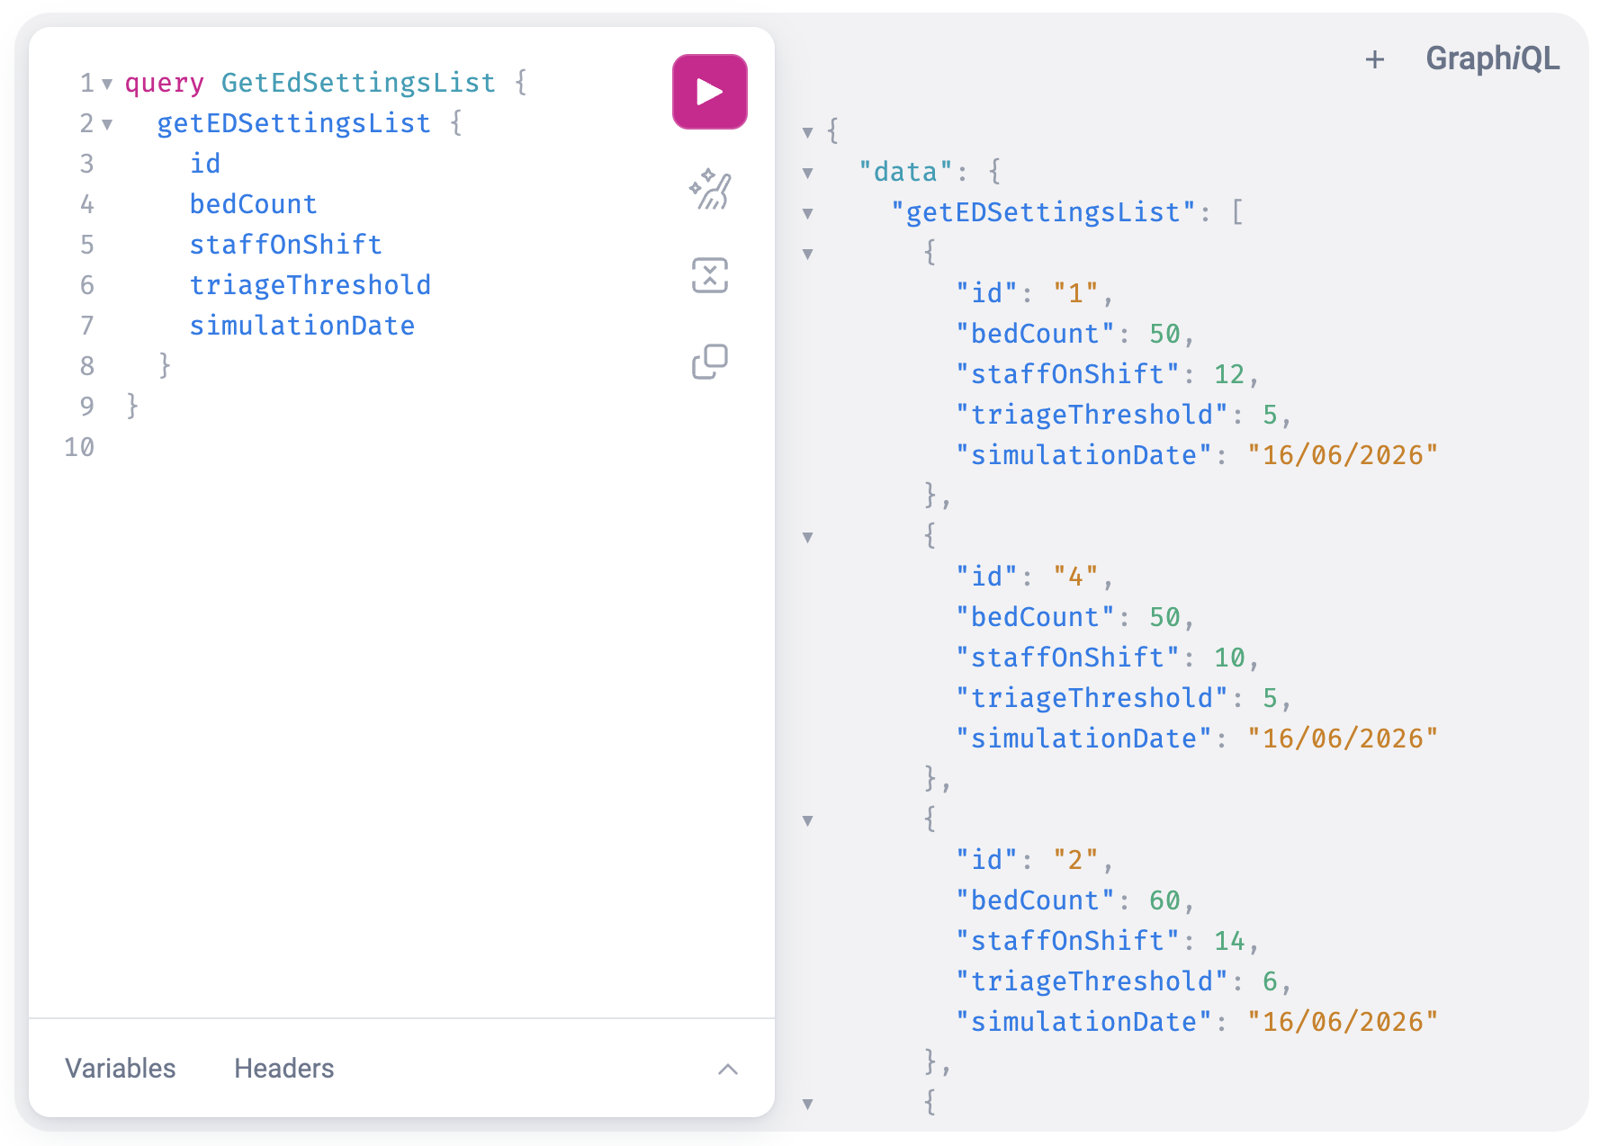Screen dimensions: 1609x1146
Task: Click the id value "4" in the response
Action: [1075, 577]
